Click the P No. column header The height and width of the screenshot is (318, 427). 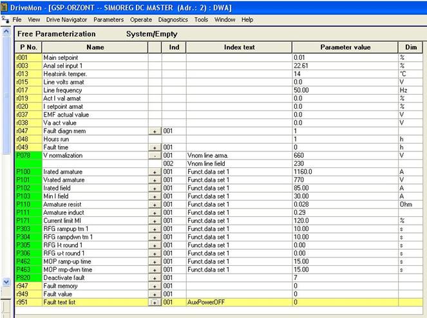click(28, 48)
